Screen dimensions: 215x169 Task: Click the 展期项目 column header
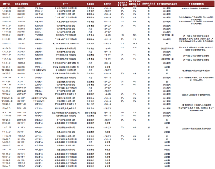click(90, 4)
